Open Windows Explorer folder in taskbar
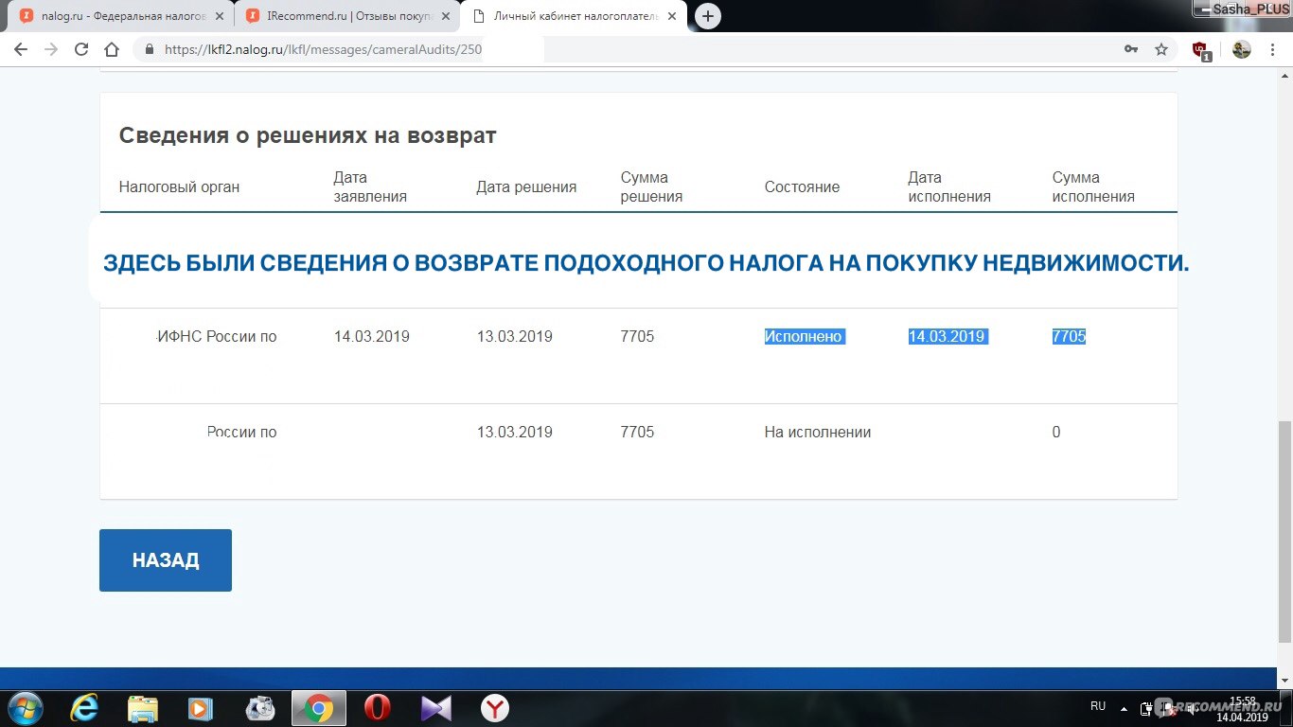This screenshot has width=1293, height=727. tap(143, 708)
